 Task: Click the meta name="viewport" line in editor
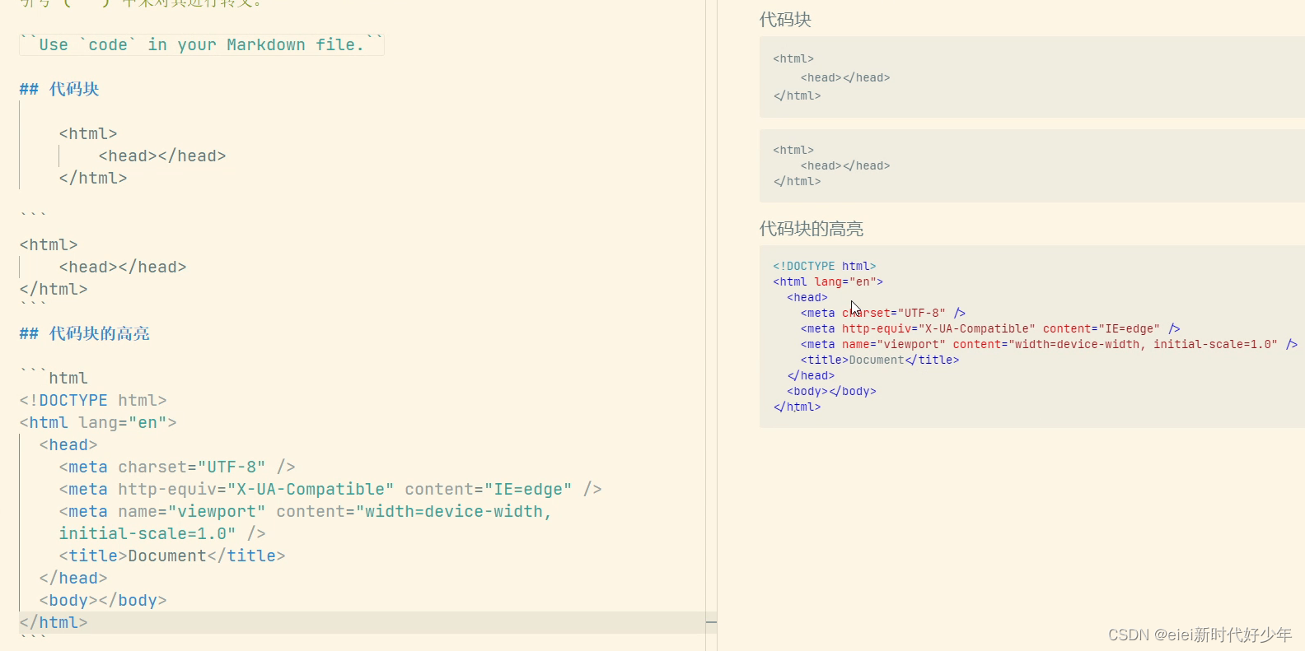(306, 511)
